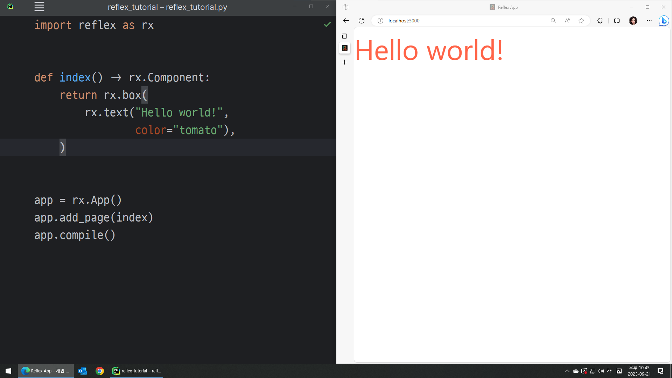
Task: Open Edge Settings and more menu
Action: [649, 21]
